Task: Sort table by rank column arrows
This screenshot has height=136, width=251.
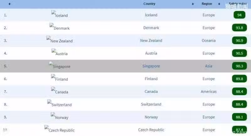Action: click(x=9, y=4)
